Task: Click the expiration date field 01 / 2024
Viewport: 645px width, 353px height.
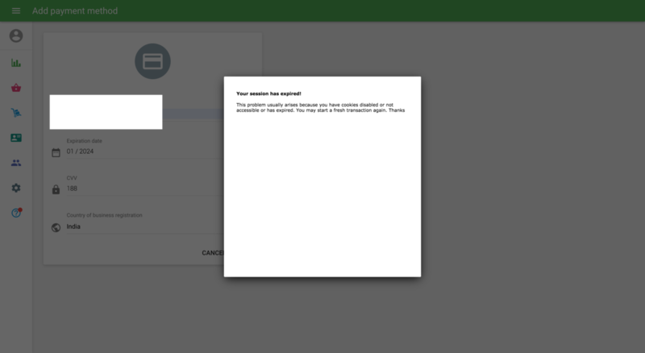Action: pyautogui.click(x=137, y=152)
